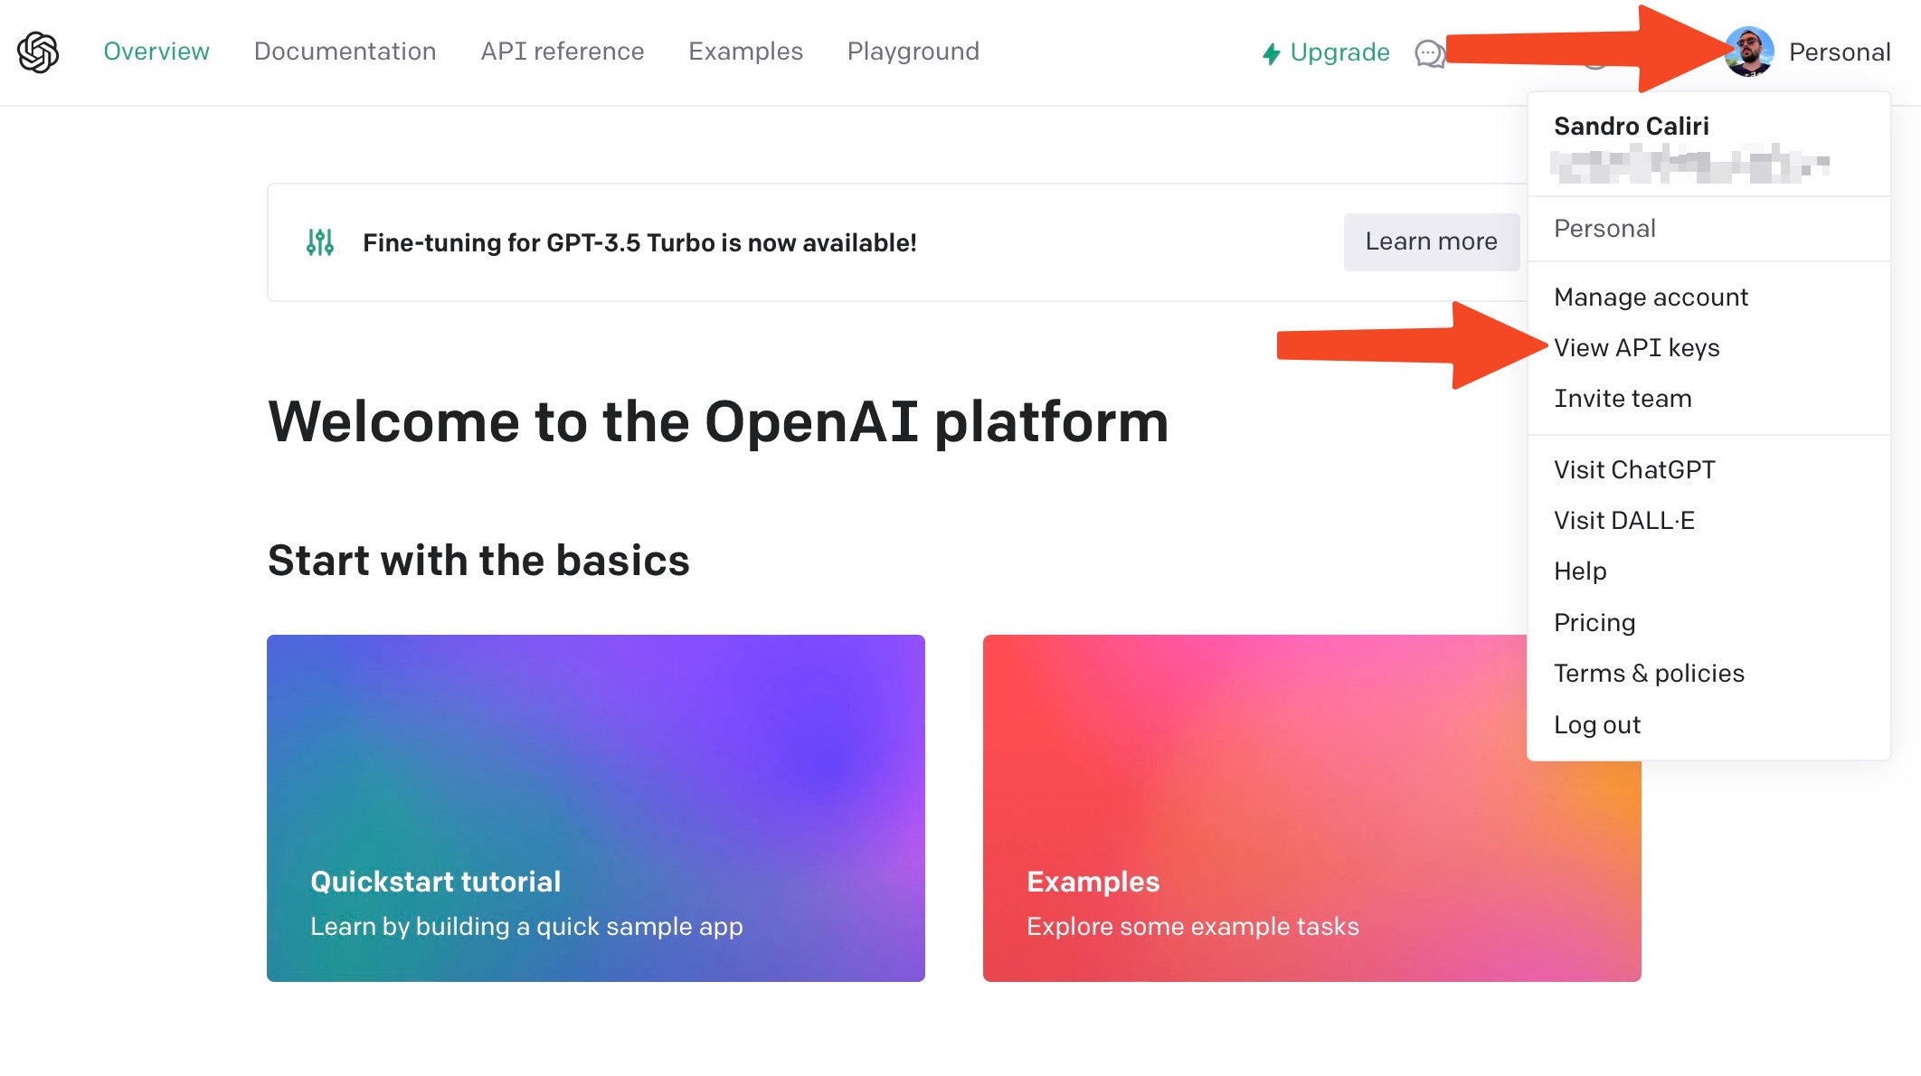
Task: Go to Documentation tab
Action: (x=345, y=52)
